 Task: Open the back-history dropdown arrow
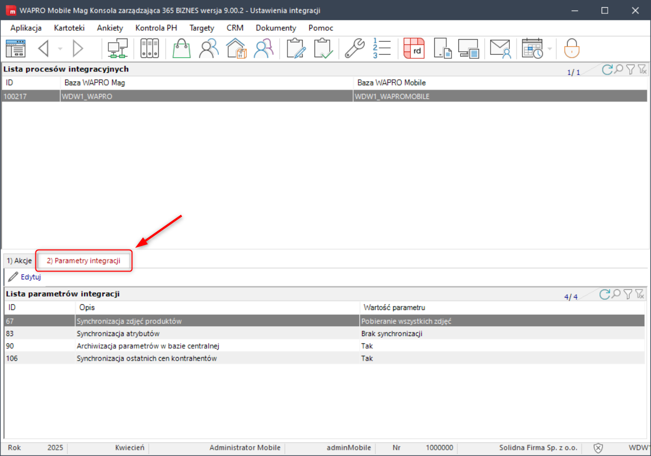coord(60,49)
